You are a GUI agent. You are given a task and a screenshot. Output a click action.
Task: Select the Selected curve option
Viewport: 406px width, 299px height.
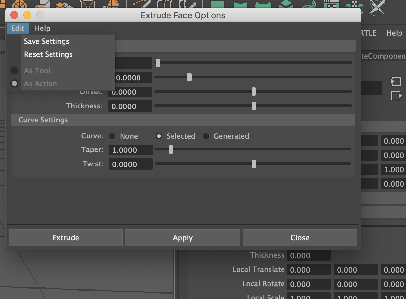point(159,136)
